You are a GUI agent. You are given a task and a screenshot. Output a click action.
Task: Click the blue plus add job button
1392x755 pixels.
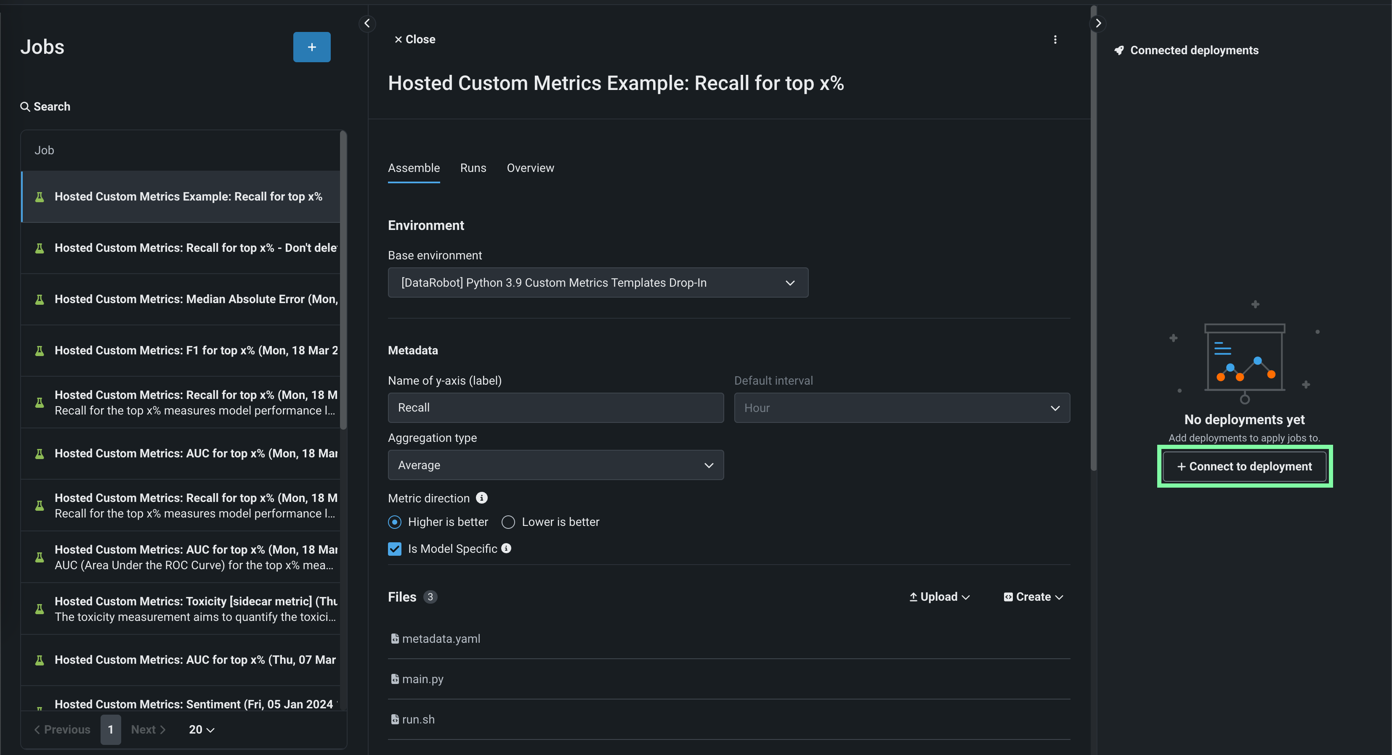[x=312, y=47]
